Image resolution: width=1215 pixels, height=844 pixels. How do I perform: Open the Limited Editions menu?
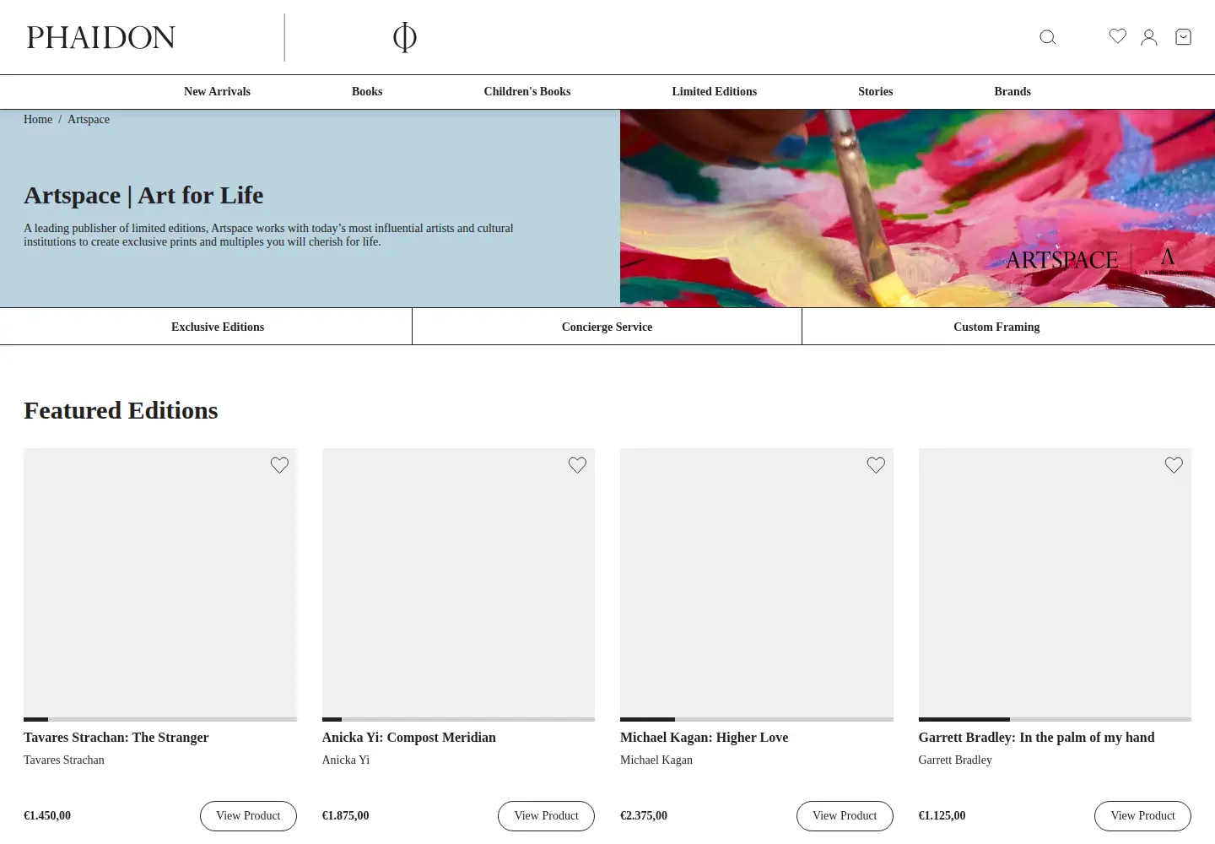coord(715,91)
